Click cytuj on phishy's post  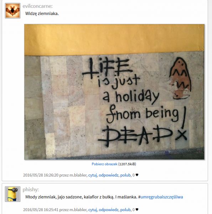[93, 210]
